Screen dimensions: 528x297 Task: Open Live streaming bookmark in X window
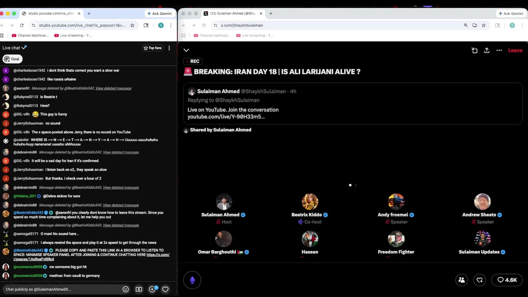(x=255, y=35)
